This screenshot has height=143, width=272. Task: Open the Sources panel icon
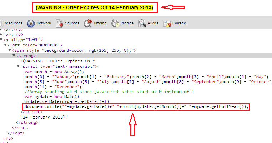pyautogui.click(x=59, y=23)
